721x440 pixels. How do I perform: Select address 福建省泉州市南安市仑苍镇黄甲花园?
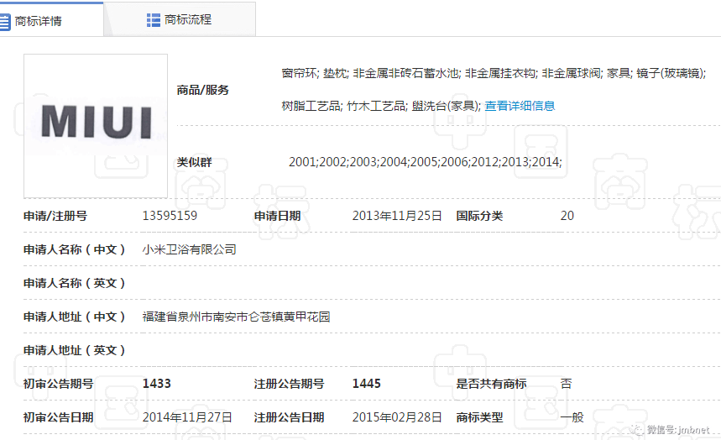pyautogui.click(x=236, y=317)
